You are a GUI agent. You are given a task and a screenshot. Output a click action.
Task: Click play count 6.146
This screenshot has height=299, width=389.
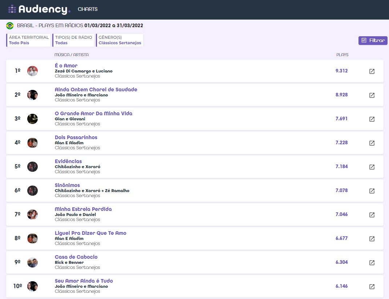coord(342,286)
